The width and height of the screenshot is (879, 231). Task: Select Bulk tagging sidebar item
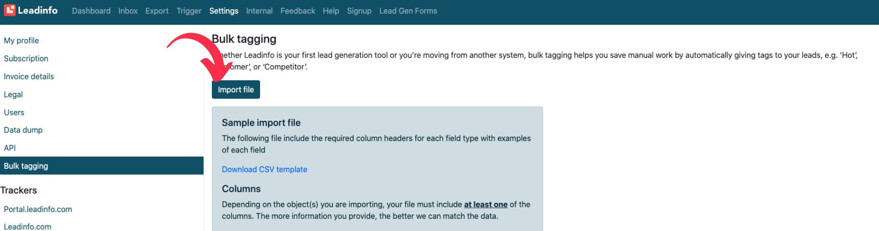click(102, 166)
